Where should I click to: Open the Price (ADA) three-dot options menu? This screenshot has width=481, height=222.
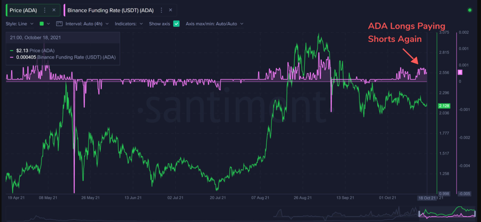tap(45, 10)
